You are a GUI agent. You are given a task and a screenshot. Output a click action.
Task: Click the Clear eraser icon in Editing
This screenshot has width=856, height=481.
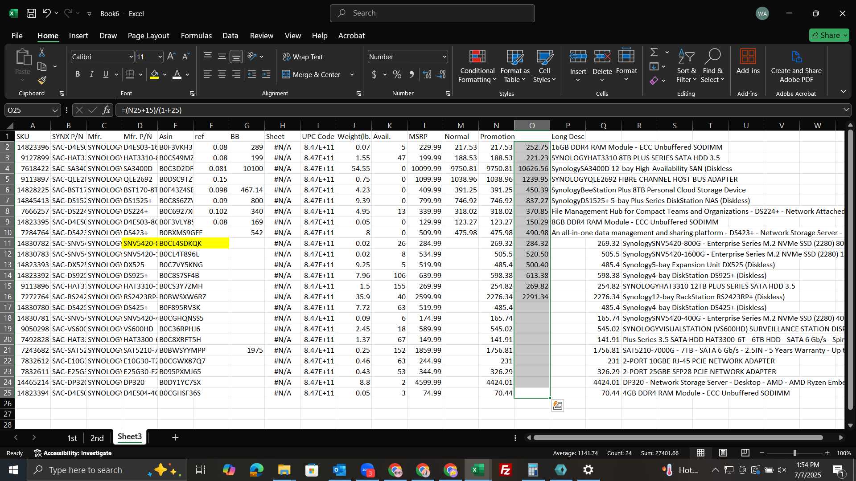[x=654, y=81]
